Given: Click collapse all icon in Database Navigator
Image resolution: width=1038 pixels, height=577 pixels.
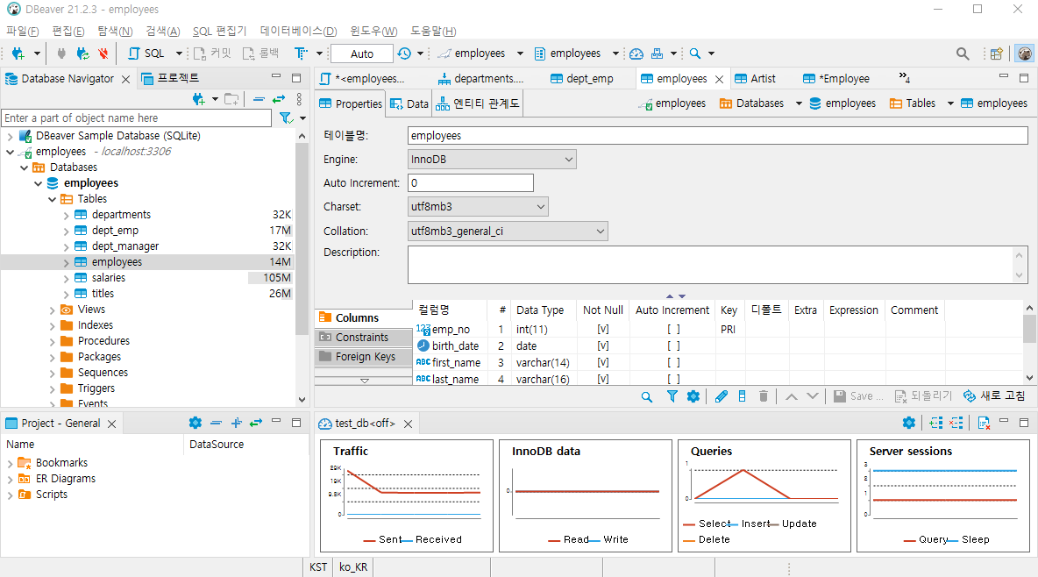Looking at the screenshot, I should pos(259,99).
